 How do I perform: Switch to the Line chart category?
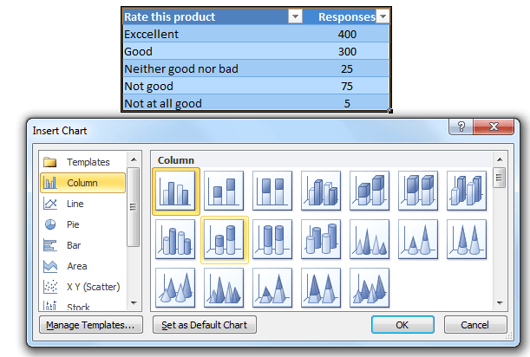(x=82, y=204)
